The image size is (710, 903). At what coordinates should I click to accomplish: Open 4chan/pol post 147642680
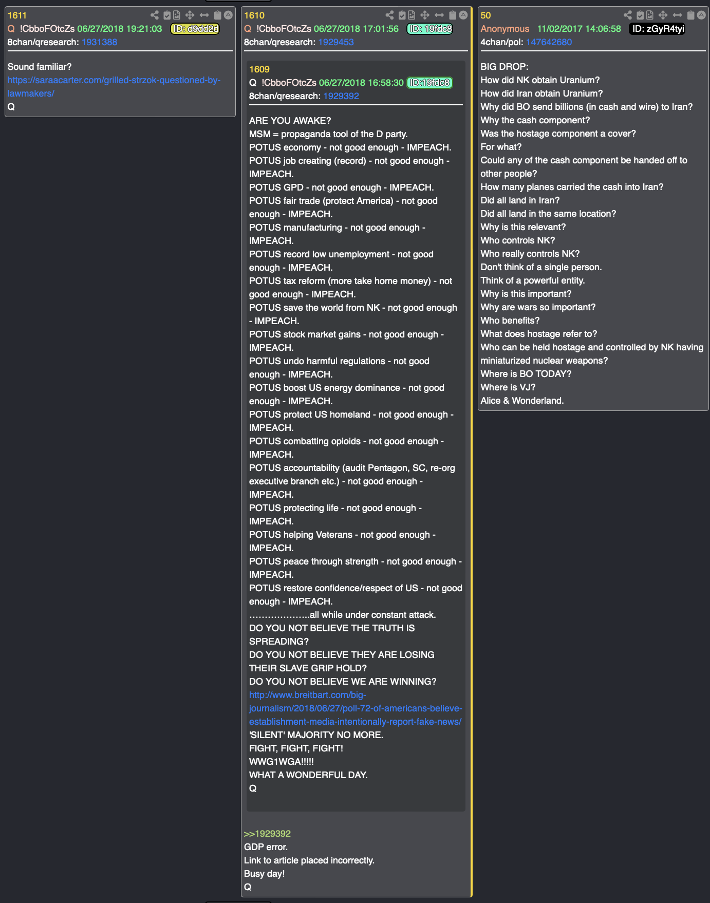(x=549, y=42)
